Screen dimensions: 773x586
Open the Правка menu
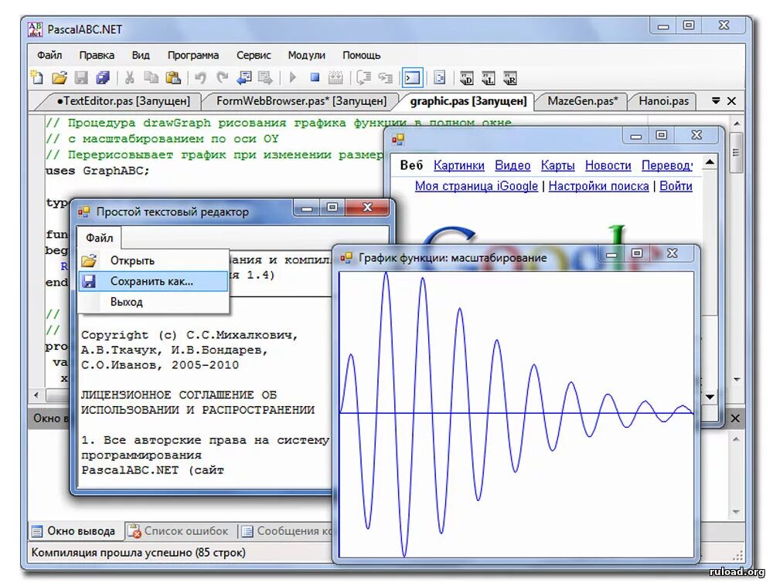coord(97,55)
